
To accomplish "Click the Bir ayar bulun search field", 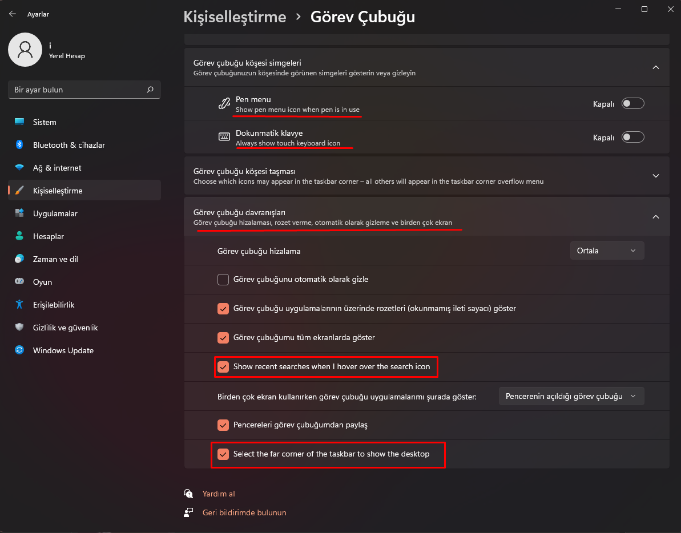I will [x=77, y=90].
